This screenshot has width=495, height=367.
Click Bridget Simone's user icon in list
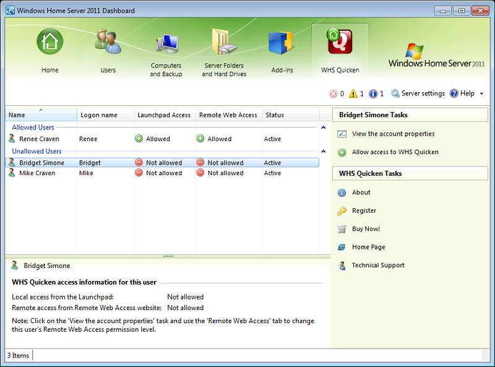point(12,162)
